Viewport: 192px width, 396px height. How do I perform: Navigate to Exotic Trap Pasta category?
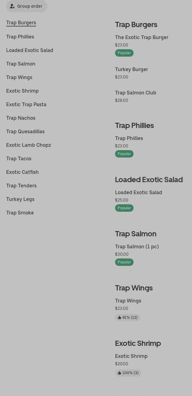(x=26, y=105)
